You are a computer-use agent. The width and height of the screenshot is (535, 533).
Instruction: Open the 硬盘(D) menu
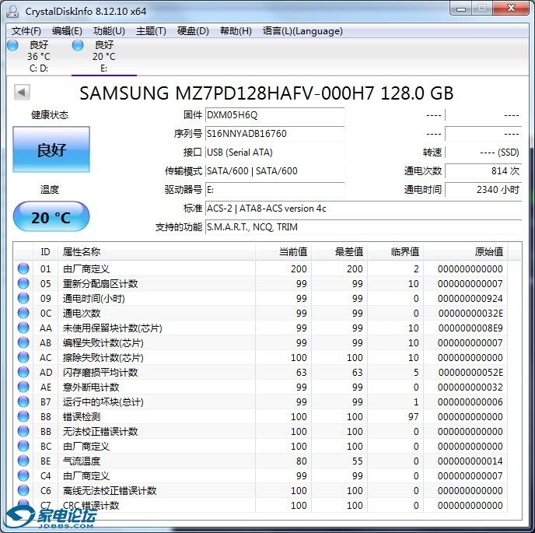pyautogui.click(x=193, y=31)
